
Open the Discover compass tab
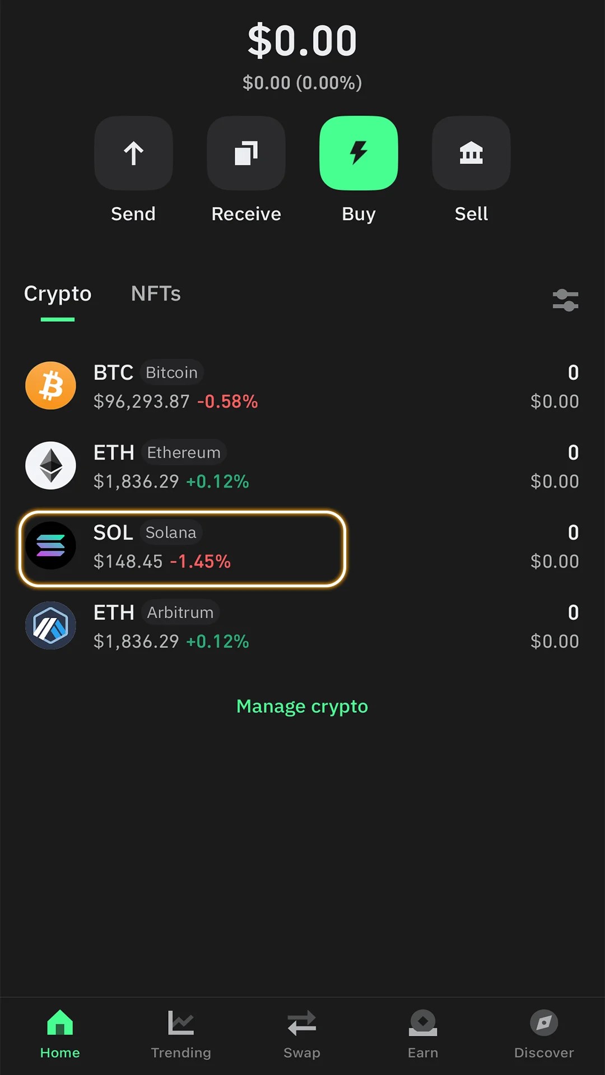(x=544, y=1034)
